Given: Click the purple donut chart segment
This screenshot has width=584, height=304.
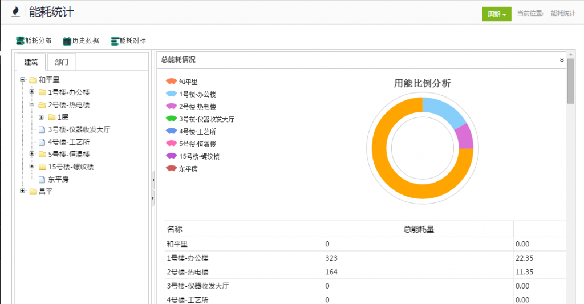Looking at the screenshot, I should pos(464,137).
